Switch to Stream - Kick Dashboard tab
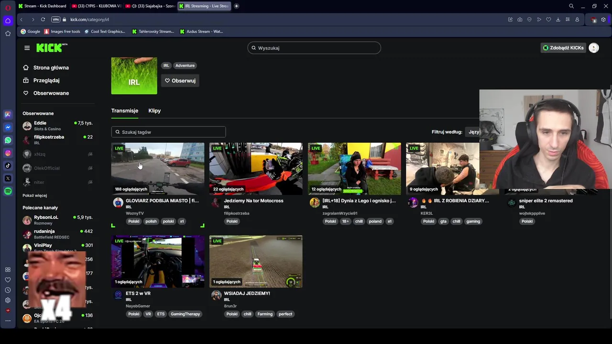 (42, 6)
